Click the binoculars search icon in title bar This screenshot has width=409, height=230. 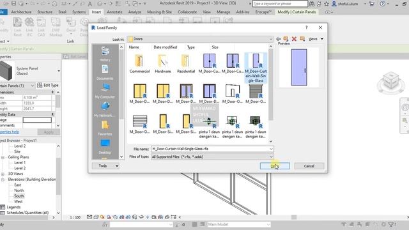click(x=312, y=4)
